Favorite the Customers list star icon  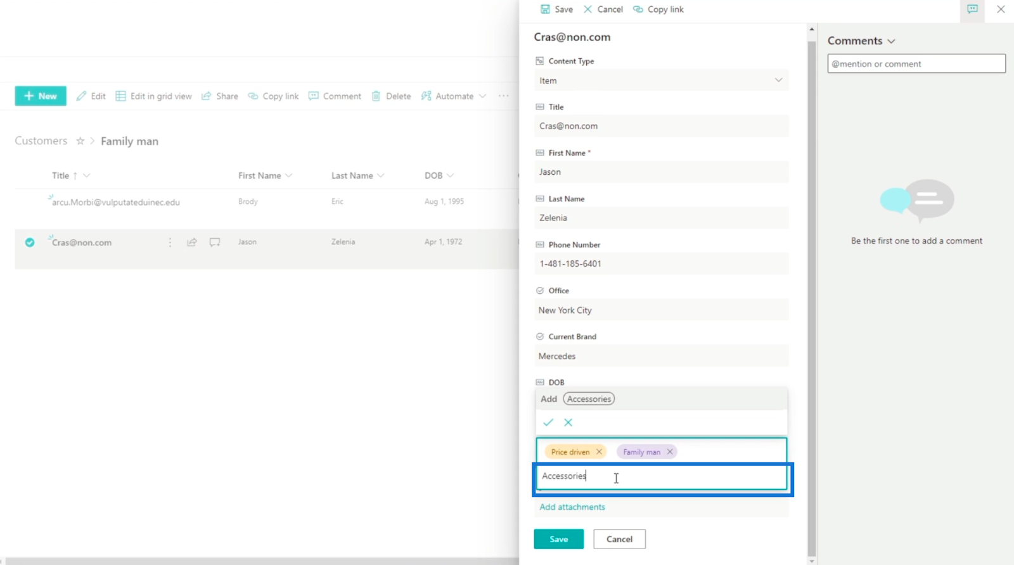[x=80, y=141]
